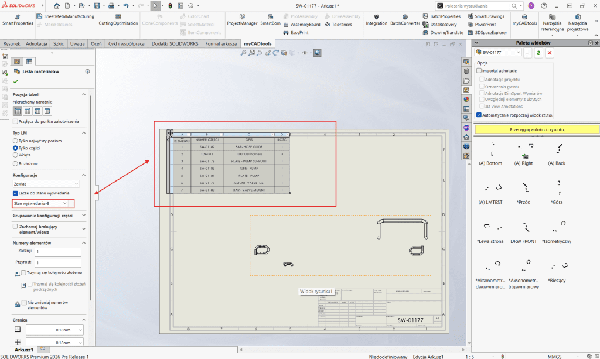The width and height of the screenshot is (600, 359).
Task: Click the 'Zacznij' number input field
Action: coord(57,251)
